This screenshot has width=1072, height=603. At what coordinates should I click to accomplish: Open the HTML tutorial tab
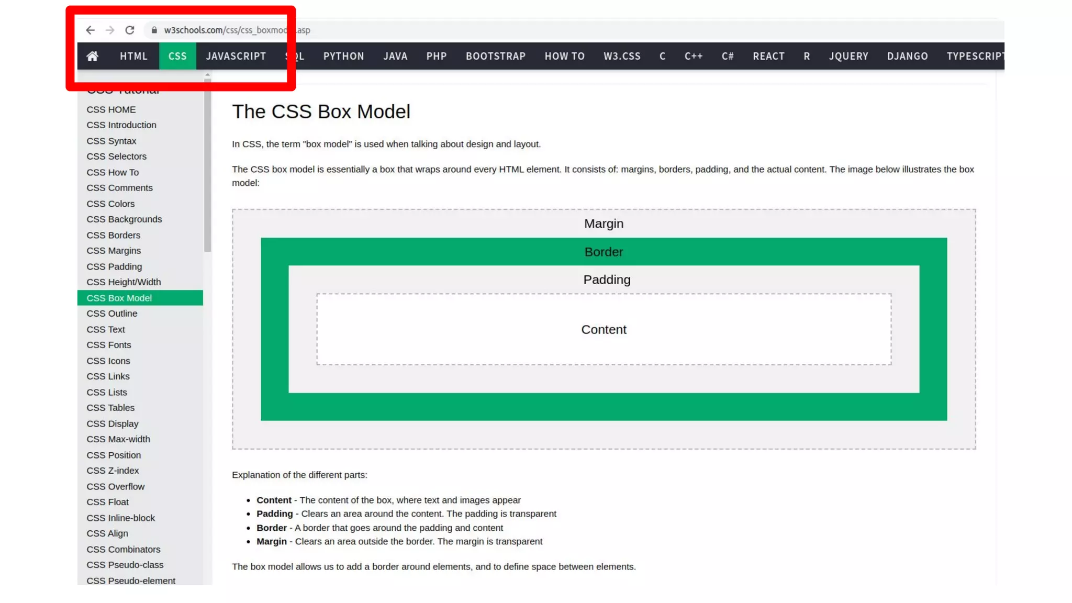coord(133,56)
